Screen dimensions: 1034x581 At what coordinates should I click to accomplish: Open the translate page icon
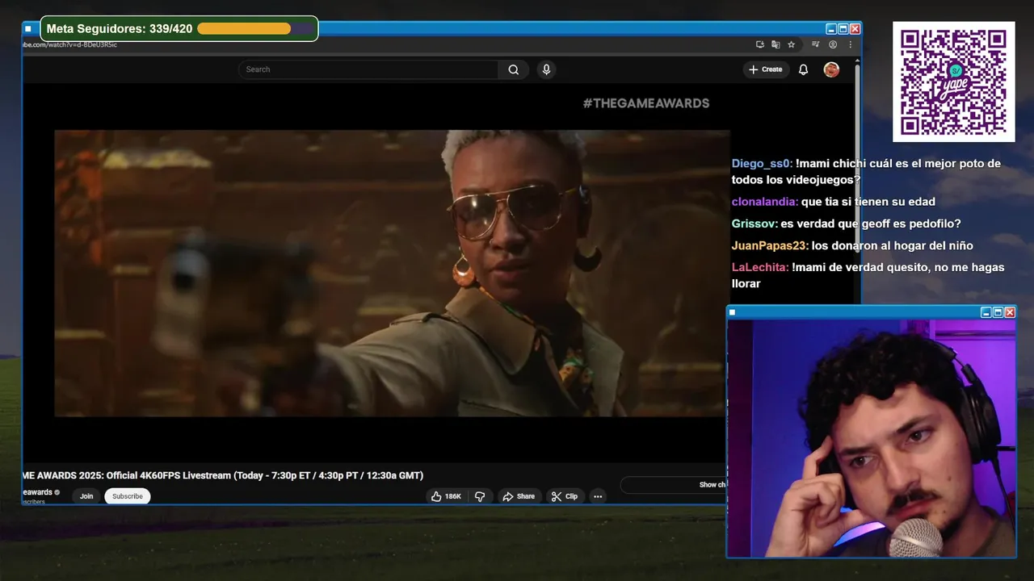tap(775, 44)
